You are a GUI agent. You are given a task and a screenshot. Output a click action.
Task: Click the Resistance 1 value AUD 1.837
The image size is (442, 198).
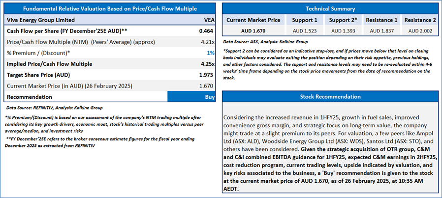tap(381, 30)
